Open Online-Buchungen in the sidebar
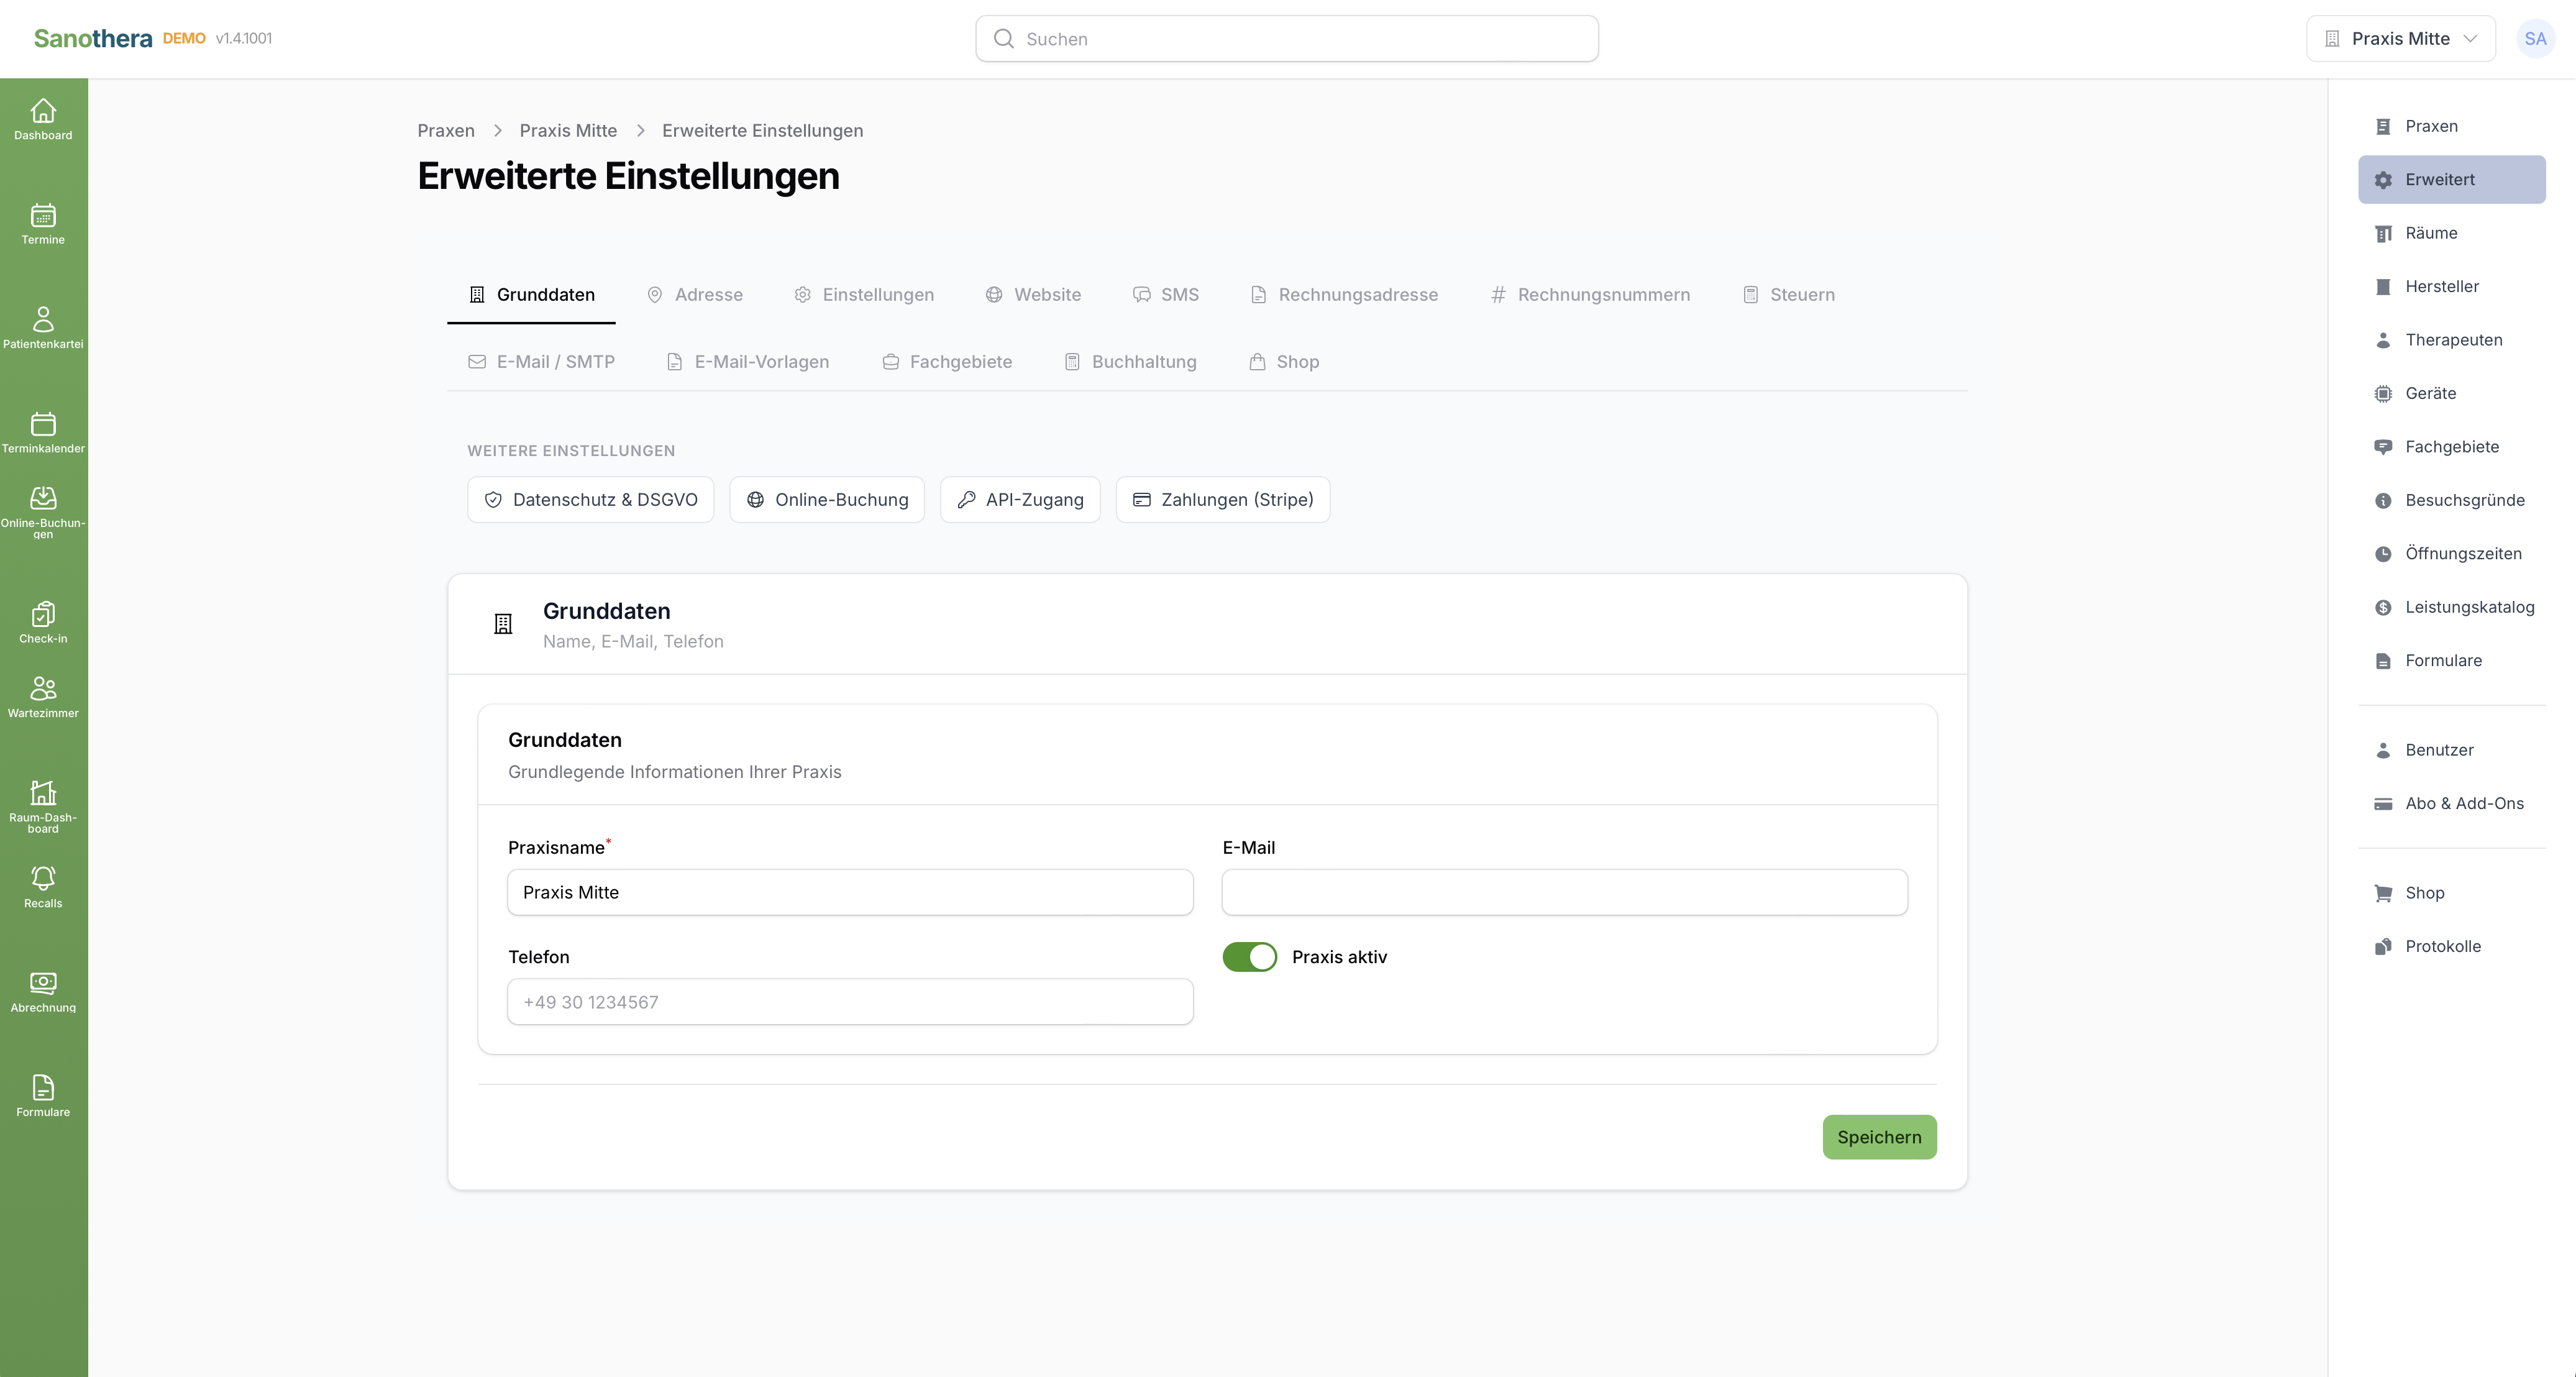The image size is (2576, 1377). tap(43, 512)
